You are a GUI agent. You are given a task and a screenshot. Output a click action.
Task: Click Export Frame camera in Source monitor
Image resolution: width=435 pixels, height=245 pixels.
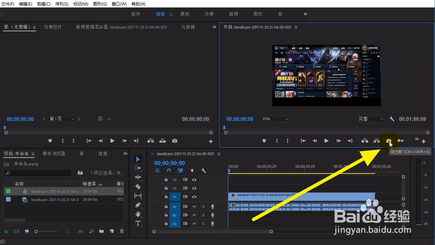click(x=174, y=141)
